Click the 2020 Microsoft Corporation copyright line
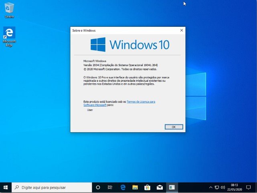The width and height of the screenshot is (257, 193). pos(120,69)
